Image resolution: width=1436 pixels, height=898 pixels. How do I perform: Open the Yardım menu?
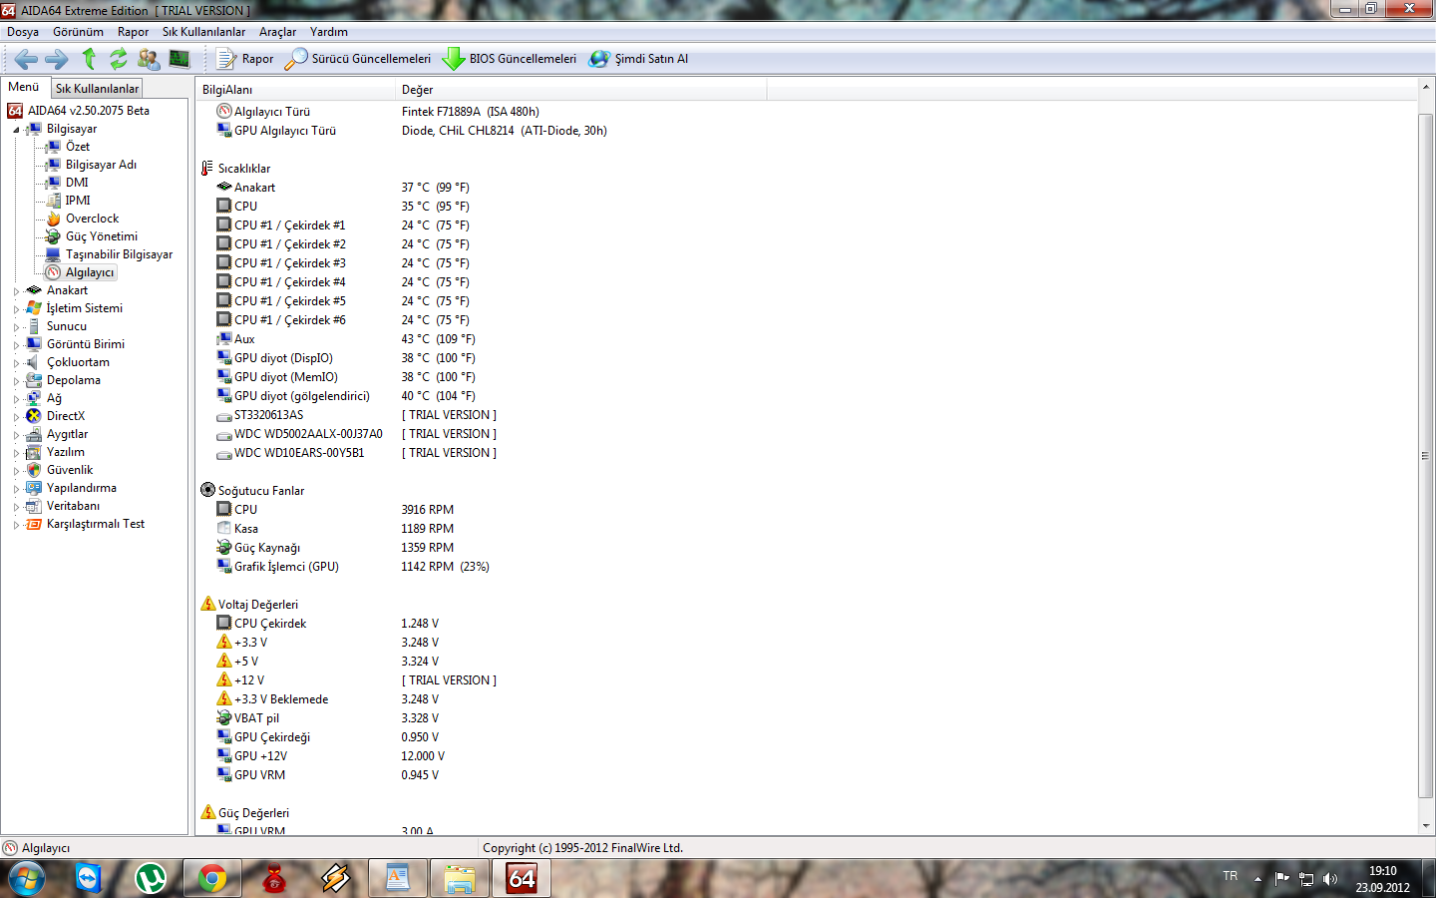pyautogui.click(x=328, y=32)
